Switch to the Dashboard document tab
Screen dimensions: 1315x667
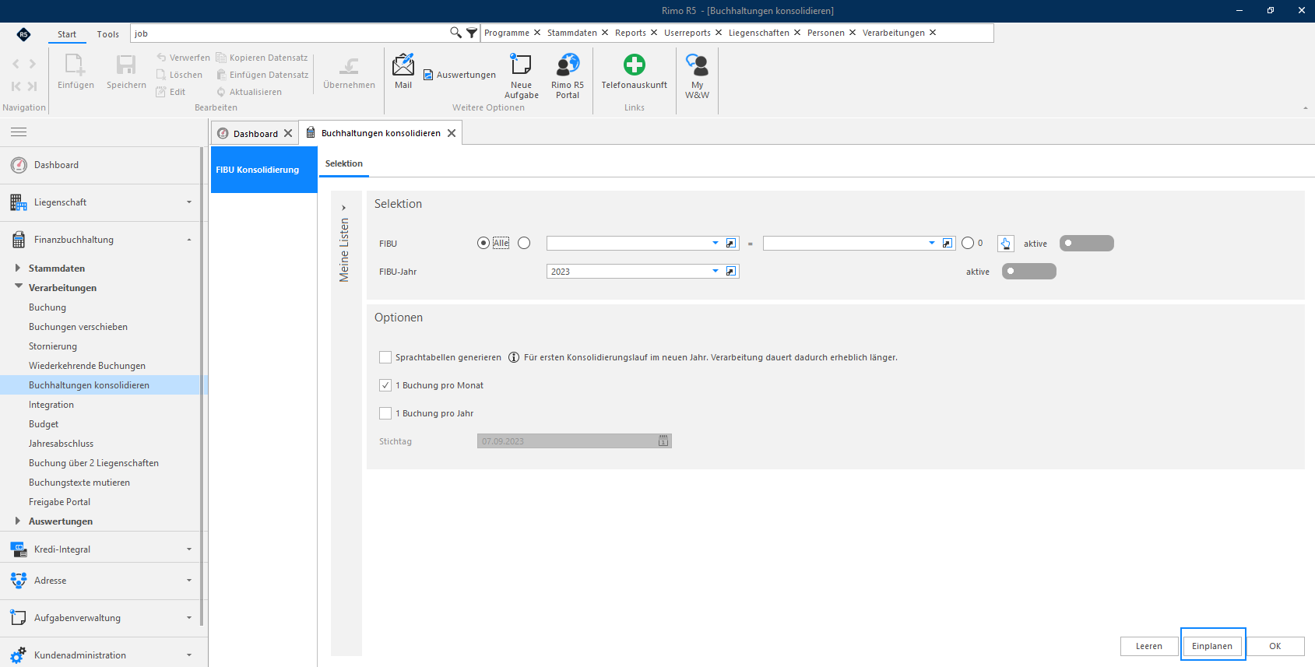[255, 133]
